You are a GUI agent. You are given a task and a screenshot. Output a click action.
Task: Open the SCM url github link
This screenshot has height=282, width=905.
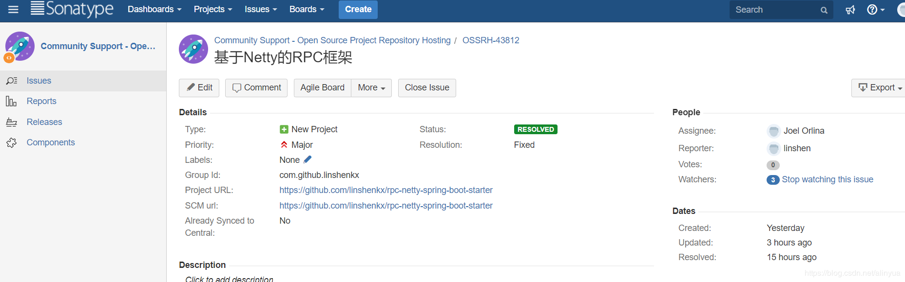(386, 206)
